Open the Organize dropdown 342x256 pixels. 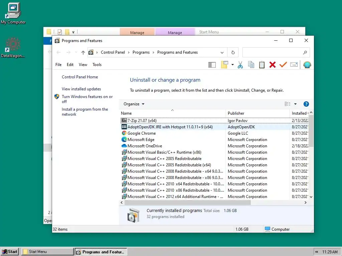[x=134, y=104]
